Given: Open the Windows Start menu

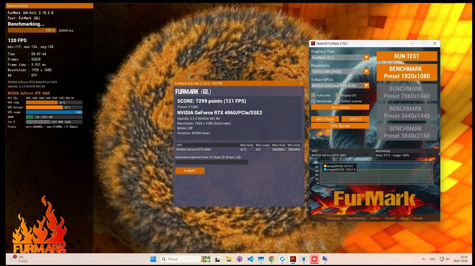Looking at the screenshot, I should (x=153, y=259).
